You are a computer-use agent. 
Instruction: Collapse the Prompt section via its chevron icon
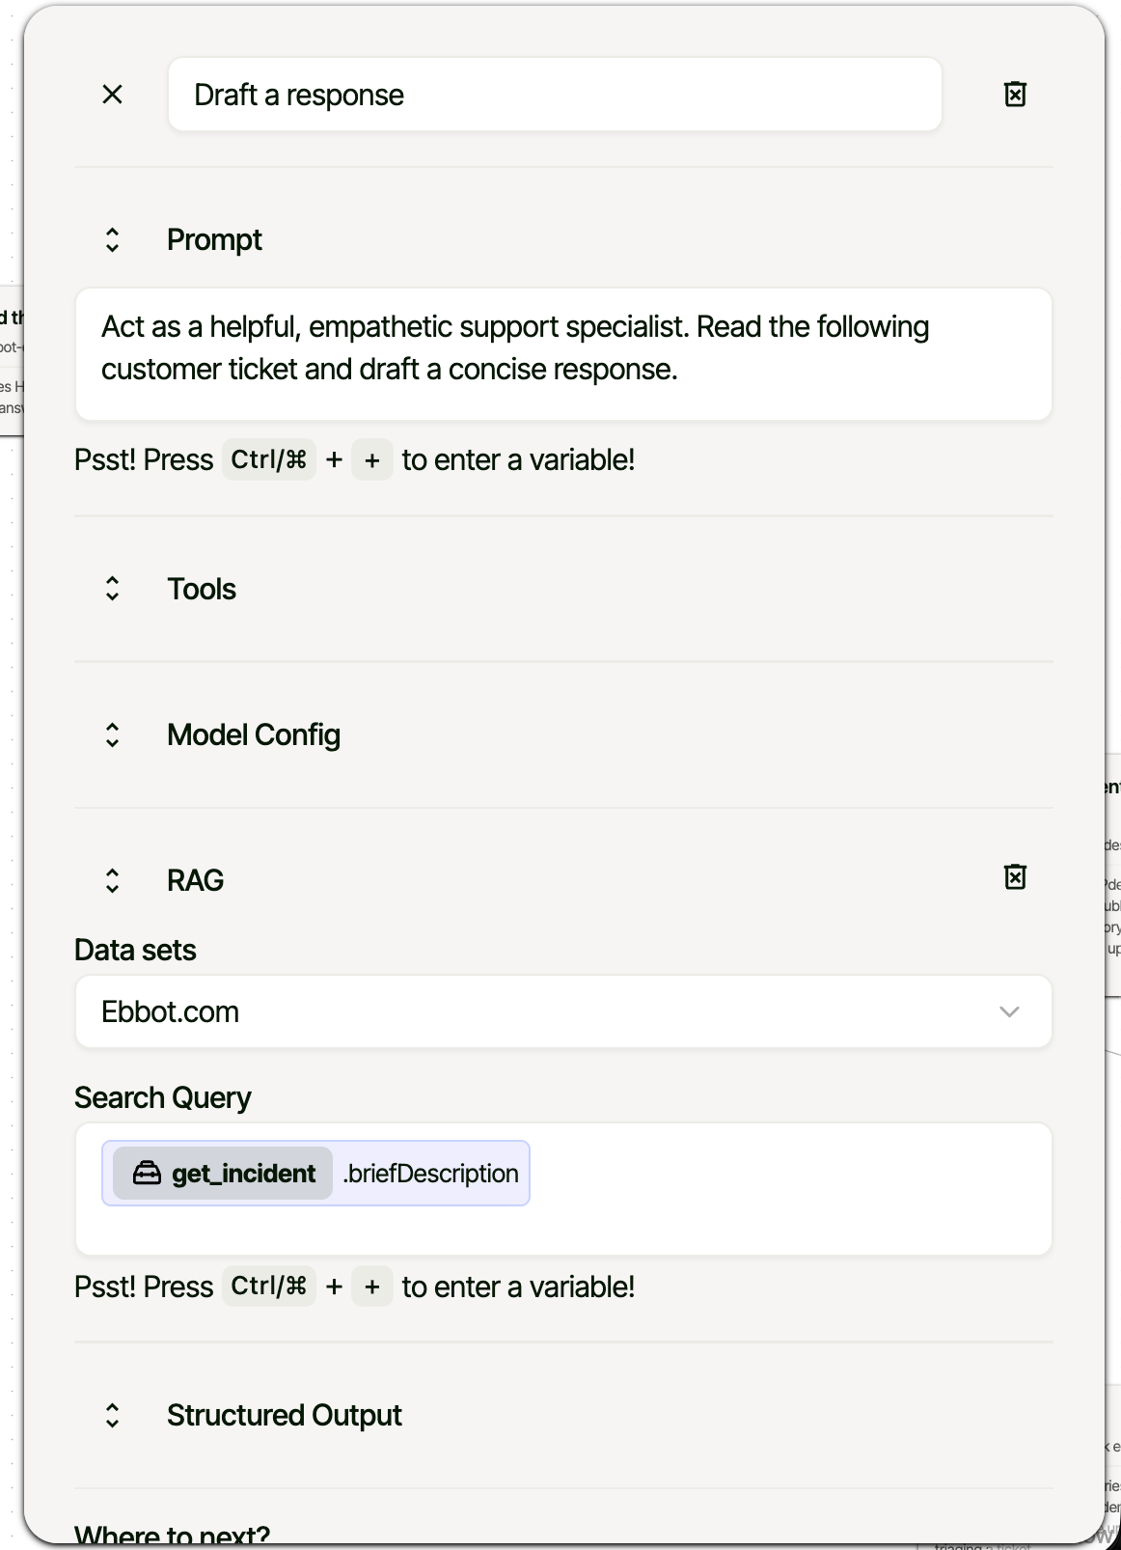[x=113, y=240]
